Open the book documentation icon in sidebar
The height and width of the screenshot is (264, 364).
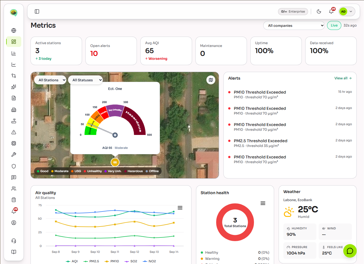tap(14, 252)
